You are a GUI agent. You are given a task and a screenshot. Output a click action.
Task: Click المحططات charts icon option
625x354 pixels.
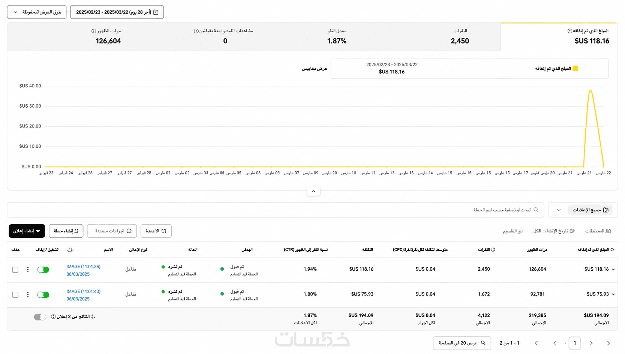pyautogui.click(x=598, y=231)
